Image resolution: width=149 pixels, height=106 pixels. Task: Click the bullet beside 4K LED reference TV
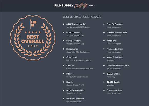63,24
